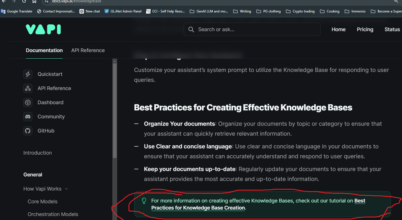Open the Contact Improvisation bookmark

pos(56,11)
